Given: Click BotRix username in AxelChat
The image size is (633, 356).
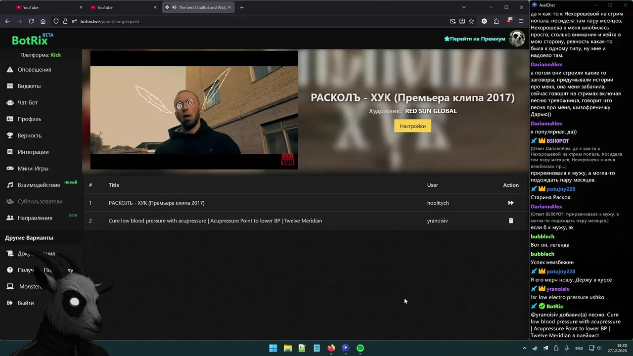Looking at the screenshot, I should (555, 307).
